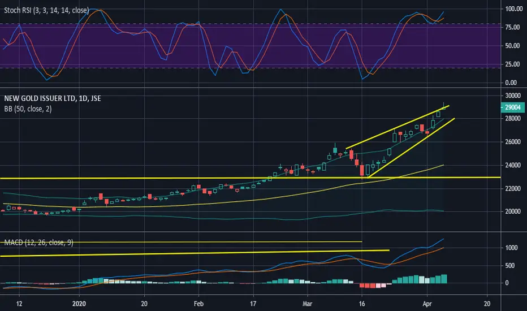Click the 24000 price axis label
The width and height of the screenshot is (527, 311).
[513, 165]
